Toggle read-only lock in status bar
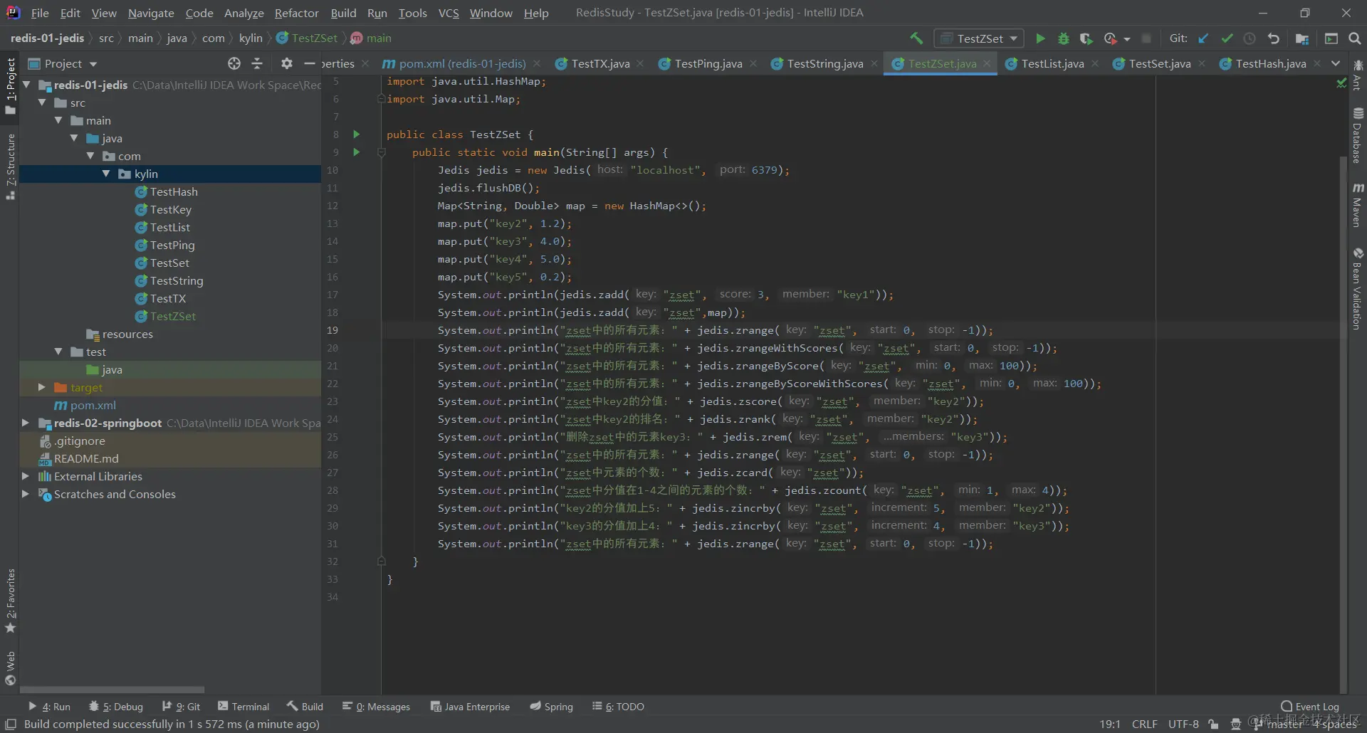Image resolution: width=1367 pixels, height=733 pixels. click(1213, 724)
